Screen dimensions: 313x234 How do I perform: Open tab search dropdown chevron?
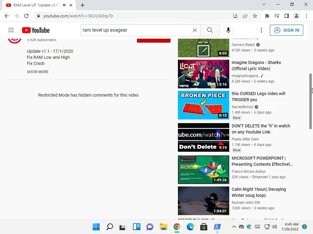click(x=264, y=4)
